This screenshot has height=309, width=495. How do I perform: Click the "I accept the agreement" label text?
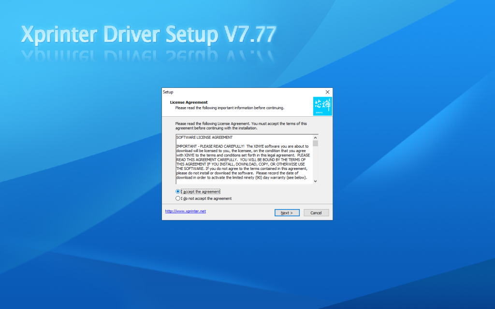pos(201,192)
